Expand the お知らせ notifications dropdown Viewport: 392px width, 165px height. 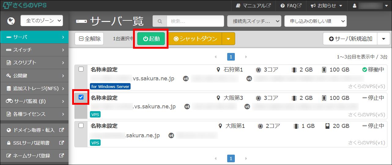(327, 5)
